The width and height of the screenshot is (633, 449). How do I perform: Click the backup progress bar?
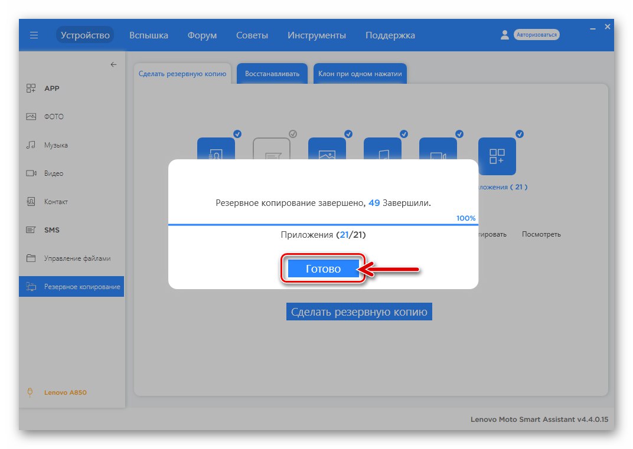click(323, 224)
